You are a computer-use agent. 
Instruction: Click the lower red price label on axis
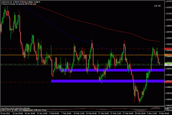pos(168,82)
